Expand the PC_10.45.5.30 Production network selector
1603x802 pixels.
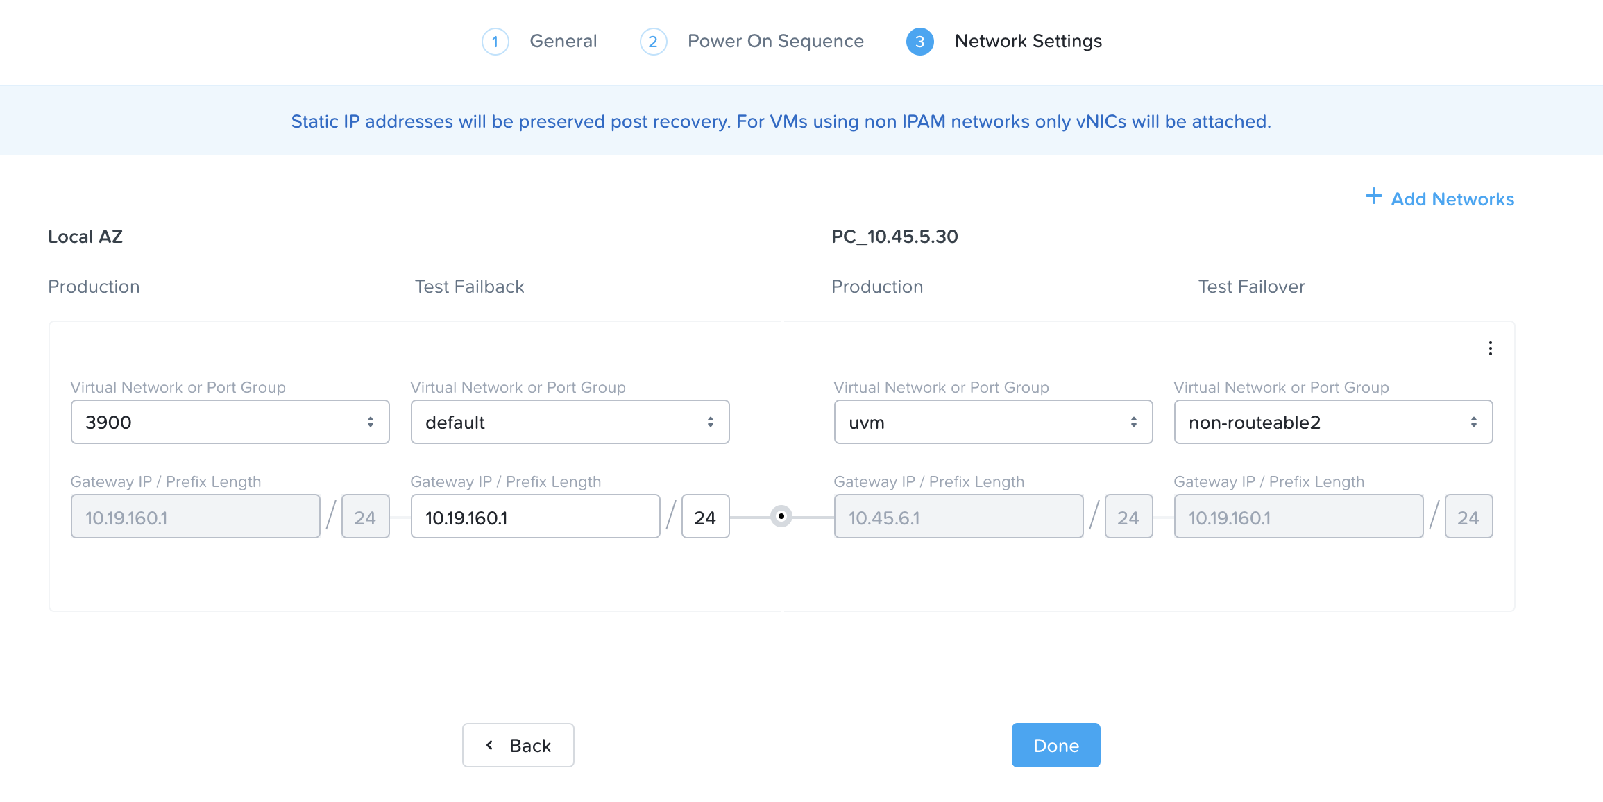coord(990,423)
